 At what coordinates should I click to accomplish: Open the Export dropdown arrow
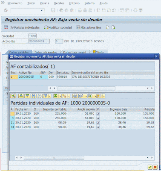[95, 97]
